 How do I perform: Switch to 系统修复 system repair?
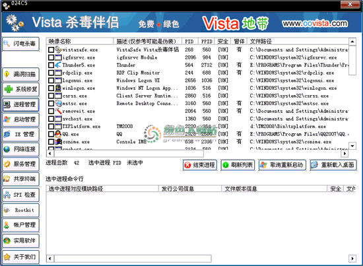point(20,89)
